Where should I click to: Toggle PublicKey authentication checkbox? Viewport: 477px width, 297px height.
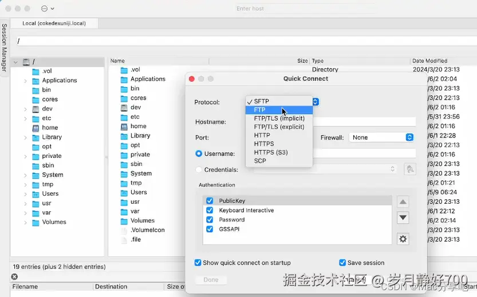pyautogui.click(x=210, y=201)
